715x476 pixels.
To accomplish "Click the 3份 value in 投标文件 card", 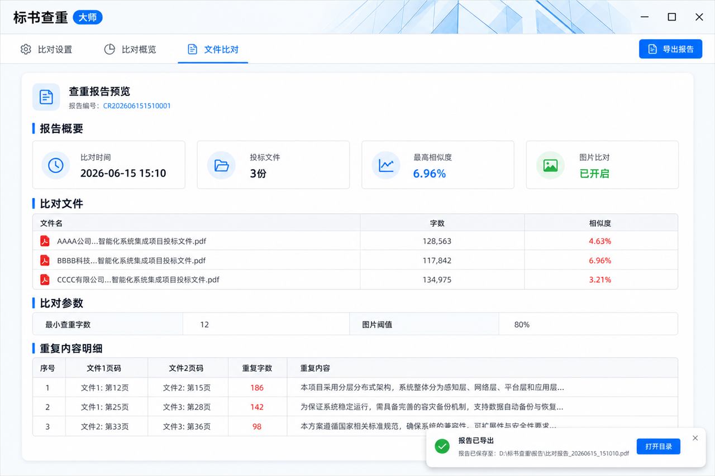I will (258, 174).
